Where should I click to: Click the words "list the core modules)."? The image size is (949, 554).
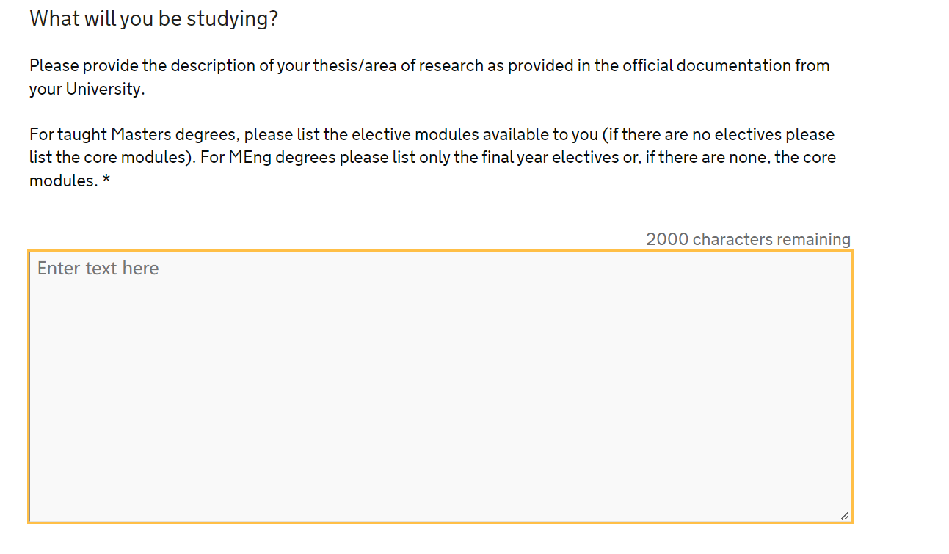point(112,158)
